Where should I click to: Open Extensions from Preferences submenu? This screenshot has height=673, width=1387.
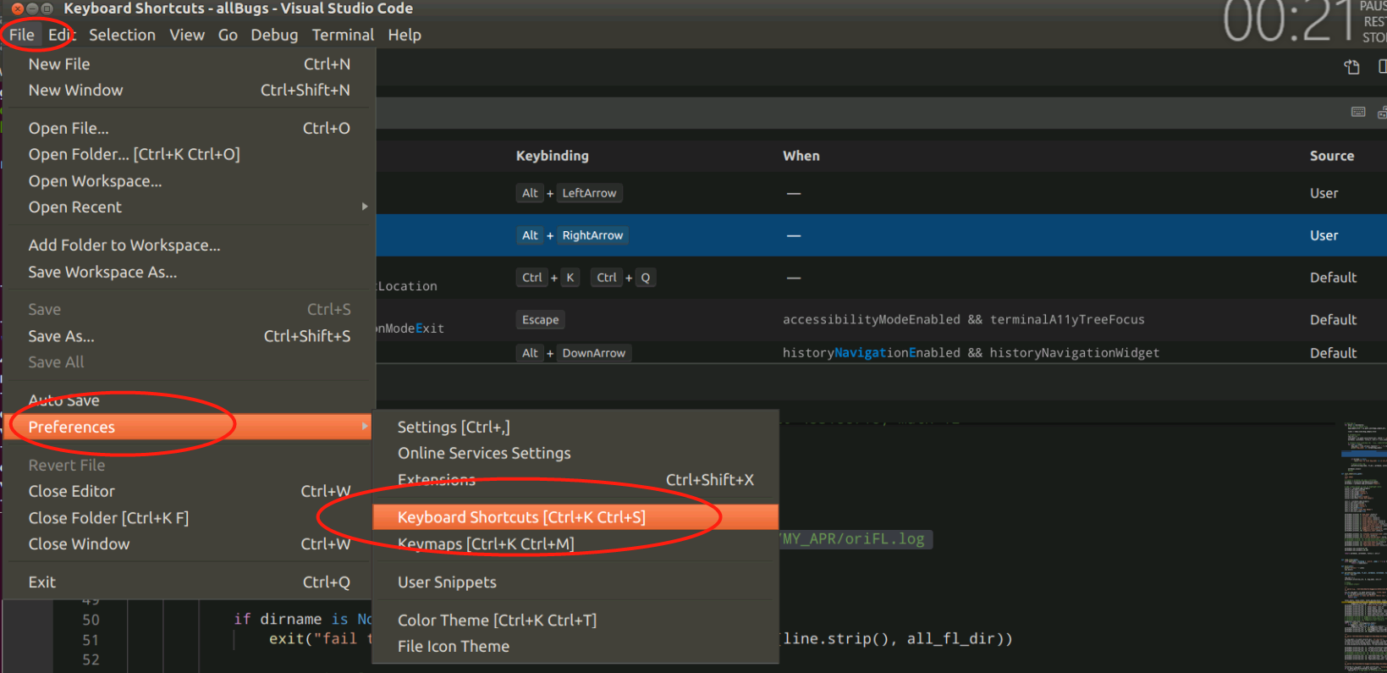575,480
